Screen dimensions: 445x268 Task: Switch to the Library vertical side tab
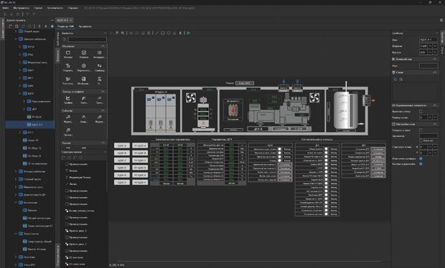click(x=58, y=39)
